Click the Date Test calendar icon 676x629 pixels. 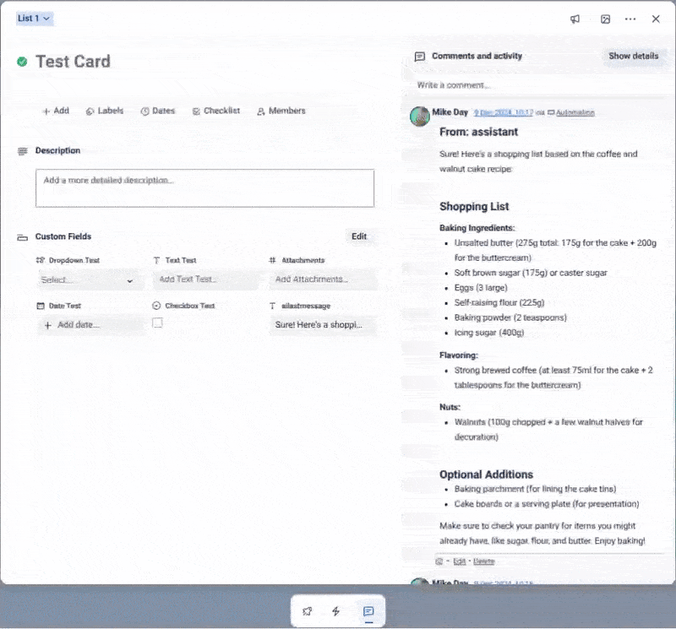pyautogui.click(x=41, y=306)
